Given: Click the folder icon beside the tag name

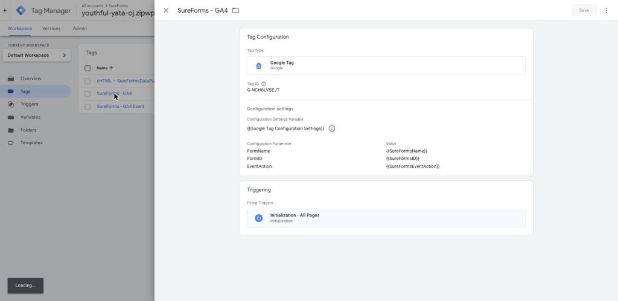Looking at the screenshot, I should [x=235, y=10].
